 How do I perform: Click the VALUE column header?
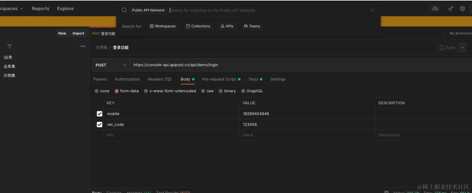click(249, 103)
